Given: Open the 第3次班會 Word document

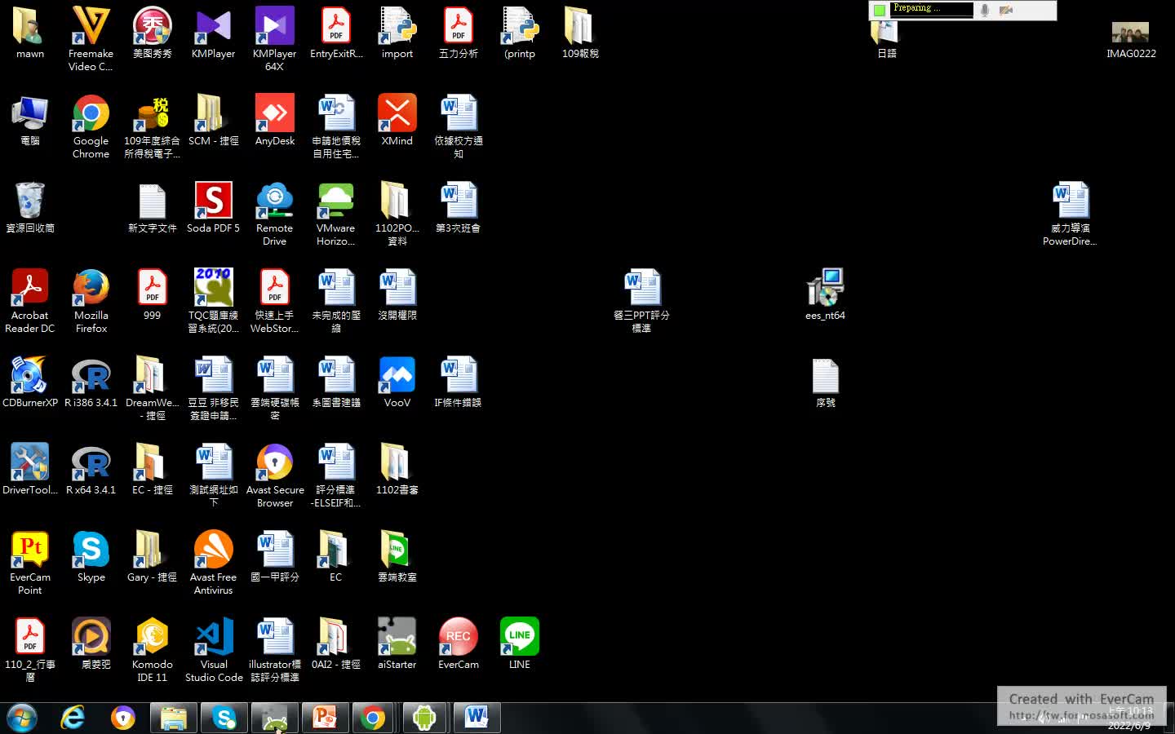Looking at the screenshot, I should 459,207.
